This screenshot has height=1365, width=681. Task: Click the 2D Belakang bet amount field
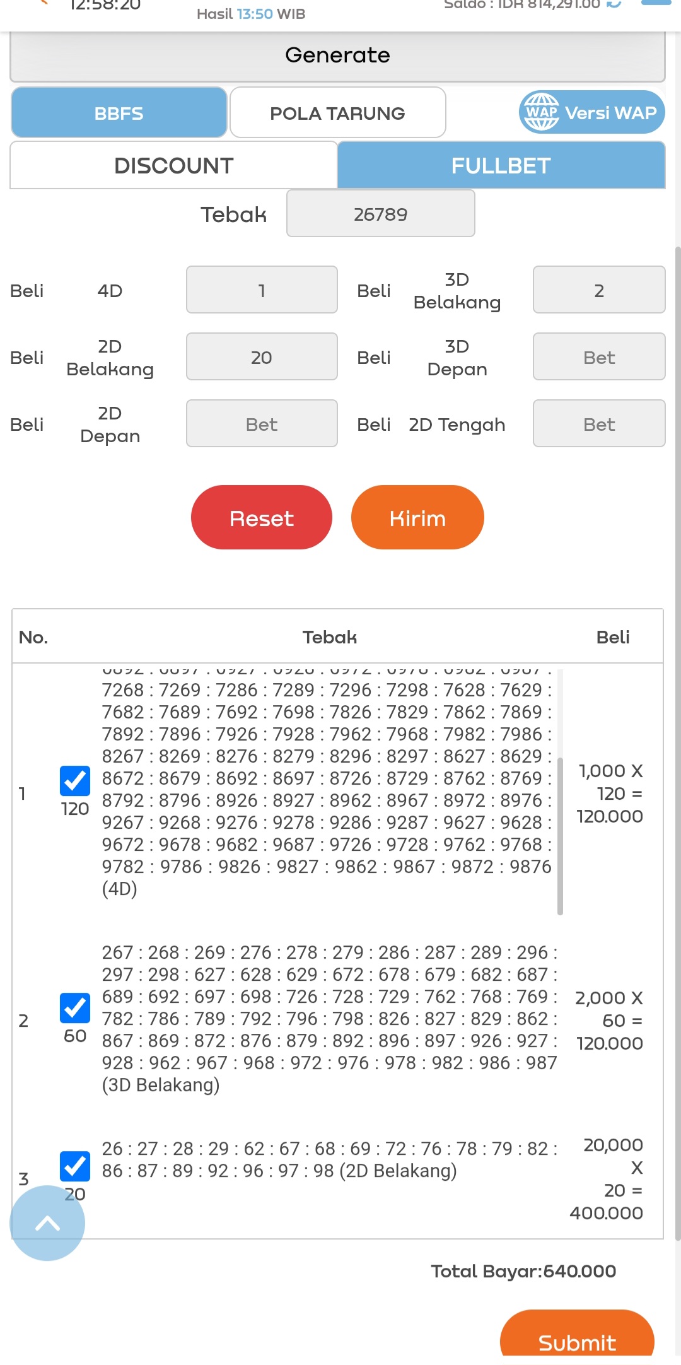(x=262, y=357)
